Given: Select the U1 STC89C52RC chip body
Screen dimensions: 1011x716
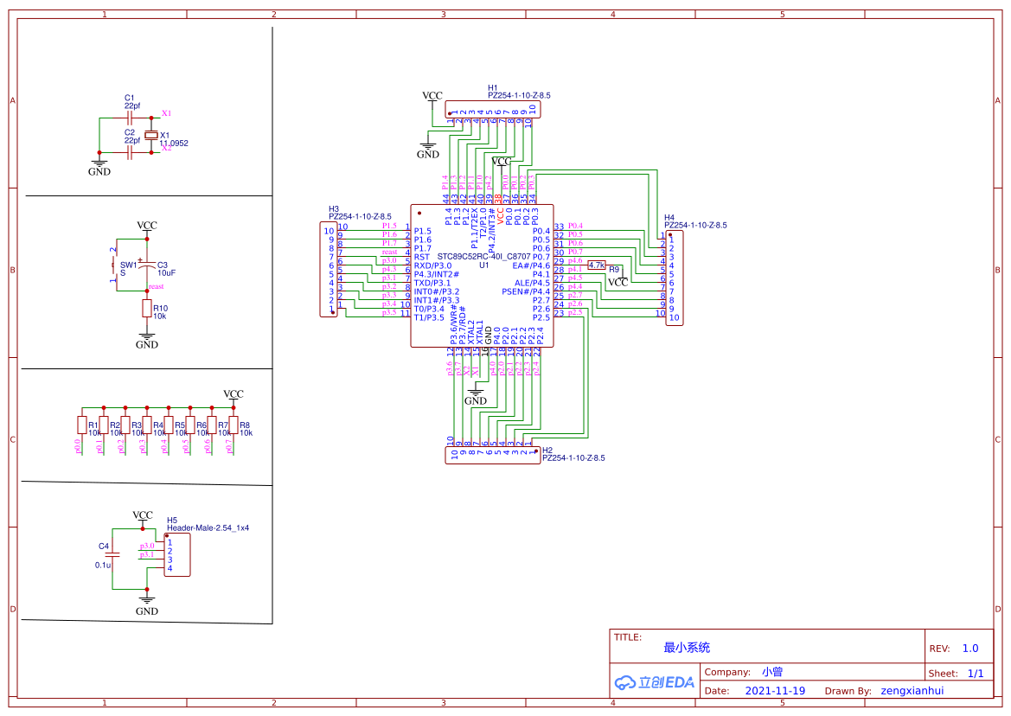Looking at the screenshot, I should tap(482, 276).
